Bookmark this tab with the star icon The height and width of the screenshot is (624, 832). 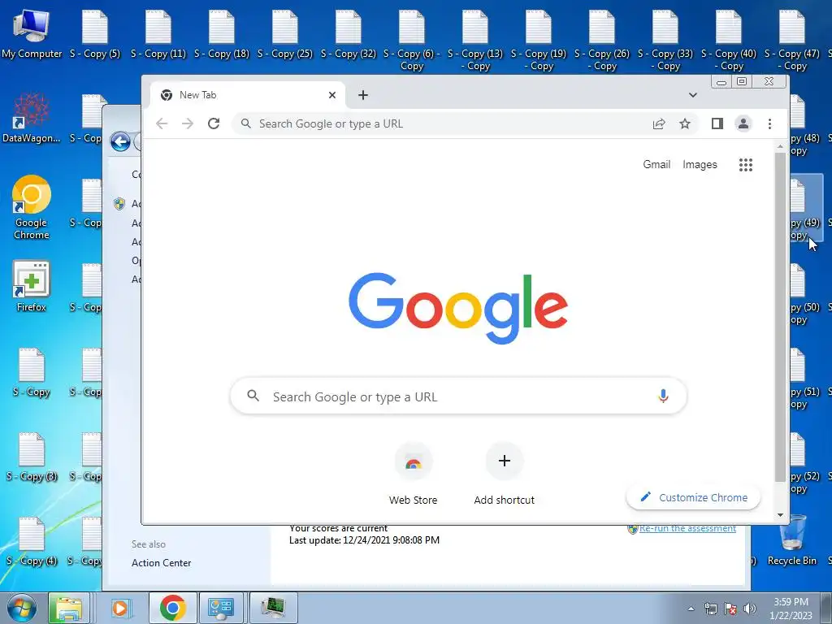click(x=684, y=123)
